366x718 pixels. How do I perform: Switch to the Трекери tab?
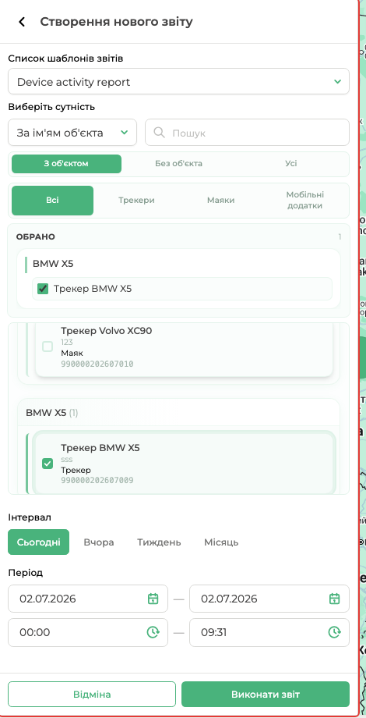pyautogui.click(x=136, y=201)
